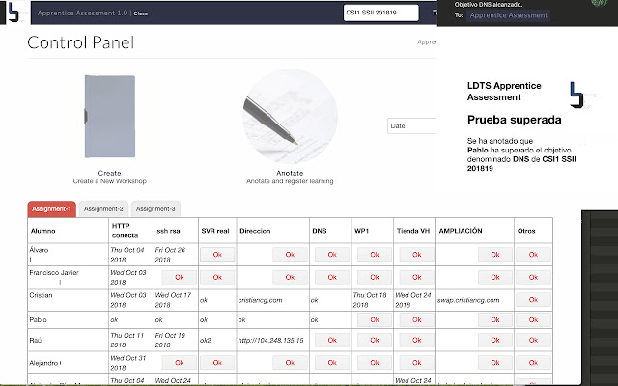Click Ok under Tienda VH for Alejandro

(x=416, y=363)
